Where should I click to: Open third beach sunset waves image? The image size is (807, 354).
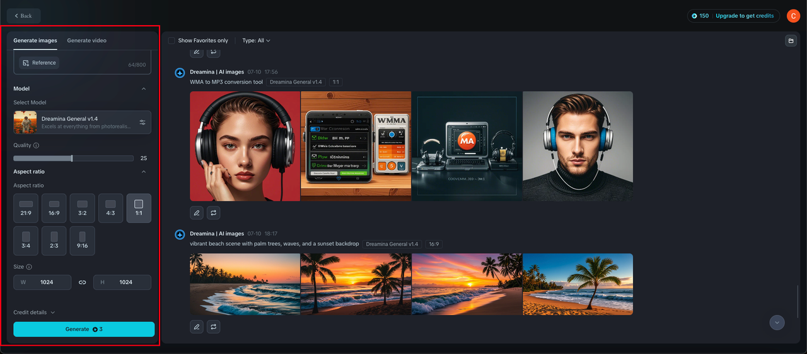pyautogui.click(x=467, y=284)
